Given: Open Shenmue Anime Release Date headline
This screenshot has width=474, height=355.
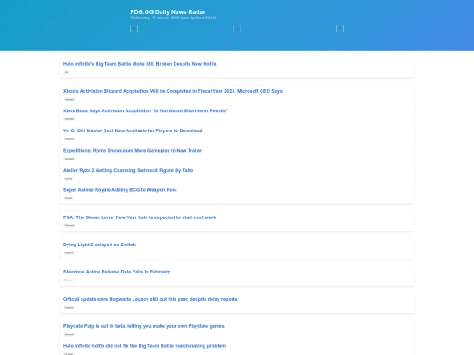Looking at the screenshot, I should pyautogui.click(x=117, y=272).
